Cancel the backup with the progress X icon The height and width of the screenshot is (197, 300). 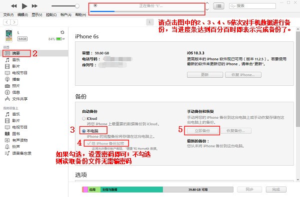[x=95, y=5]
